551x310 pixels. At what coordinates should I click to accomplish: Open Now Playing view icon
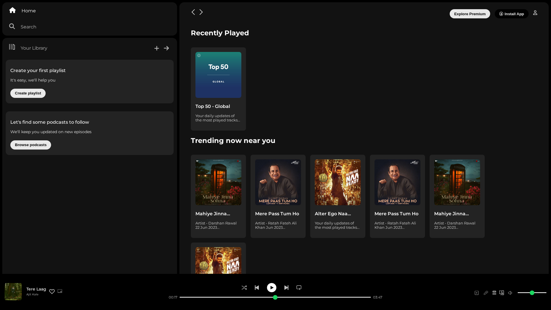(477, 293)
